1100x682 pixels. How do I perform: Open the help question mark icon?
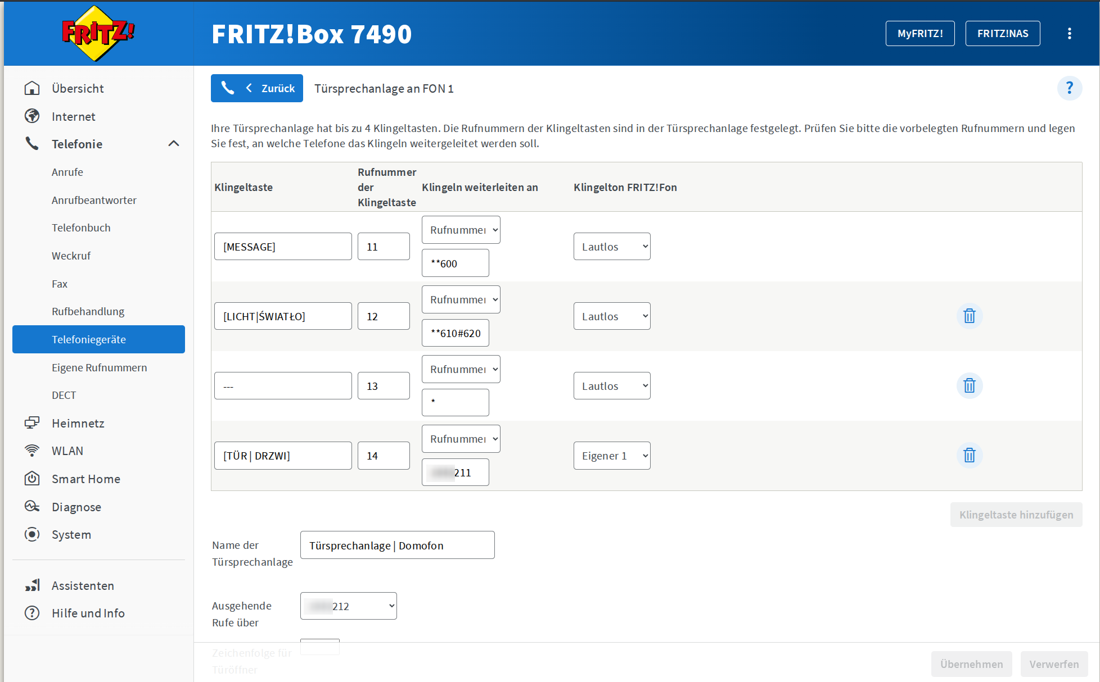click(1070, 88)
